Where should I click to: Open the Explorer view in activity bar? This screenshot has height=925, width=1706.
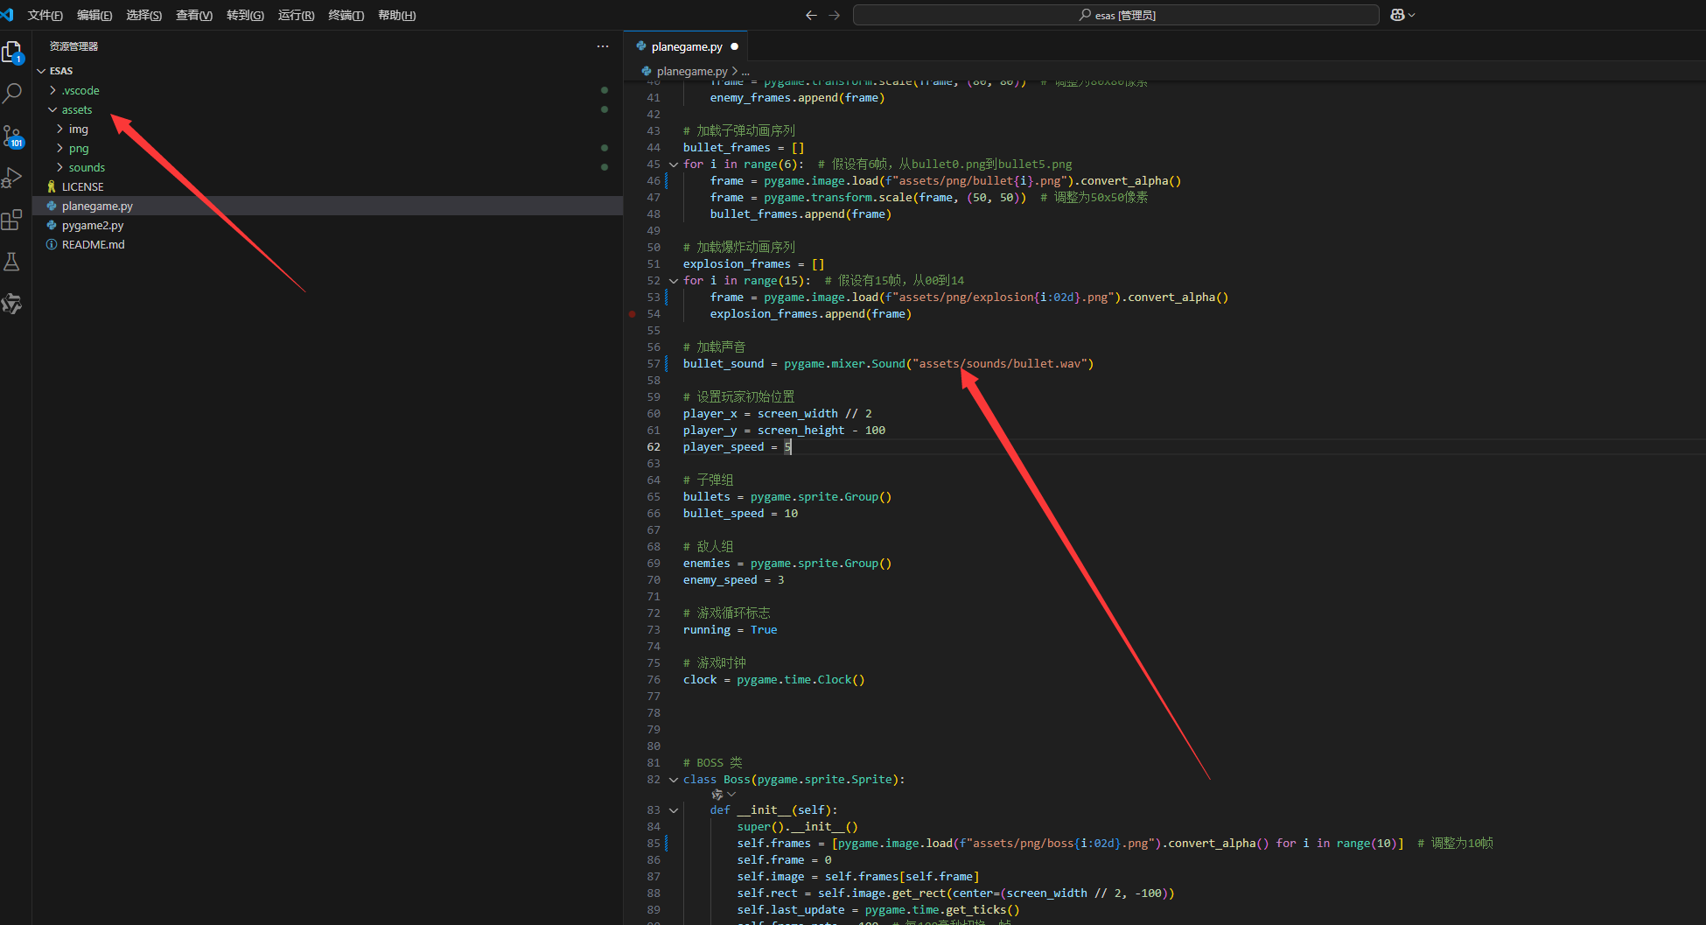(x=12, y=53)
